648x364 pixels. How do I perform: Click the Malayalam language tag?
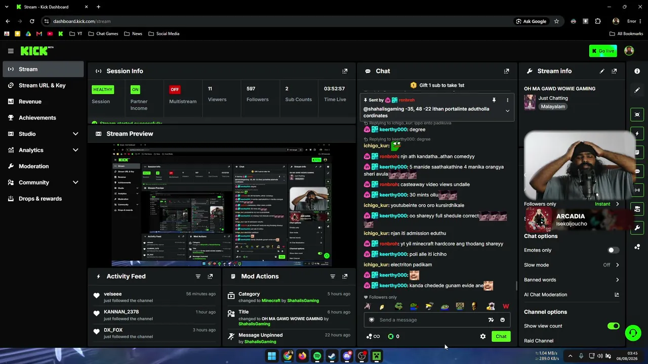tap(553, 107)
